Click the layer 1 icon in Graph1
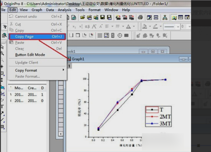The height and width of the screenshot is (152, 211). pos(69,66)
